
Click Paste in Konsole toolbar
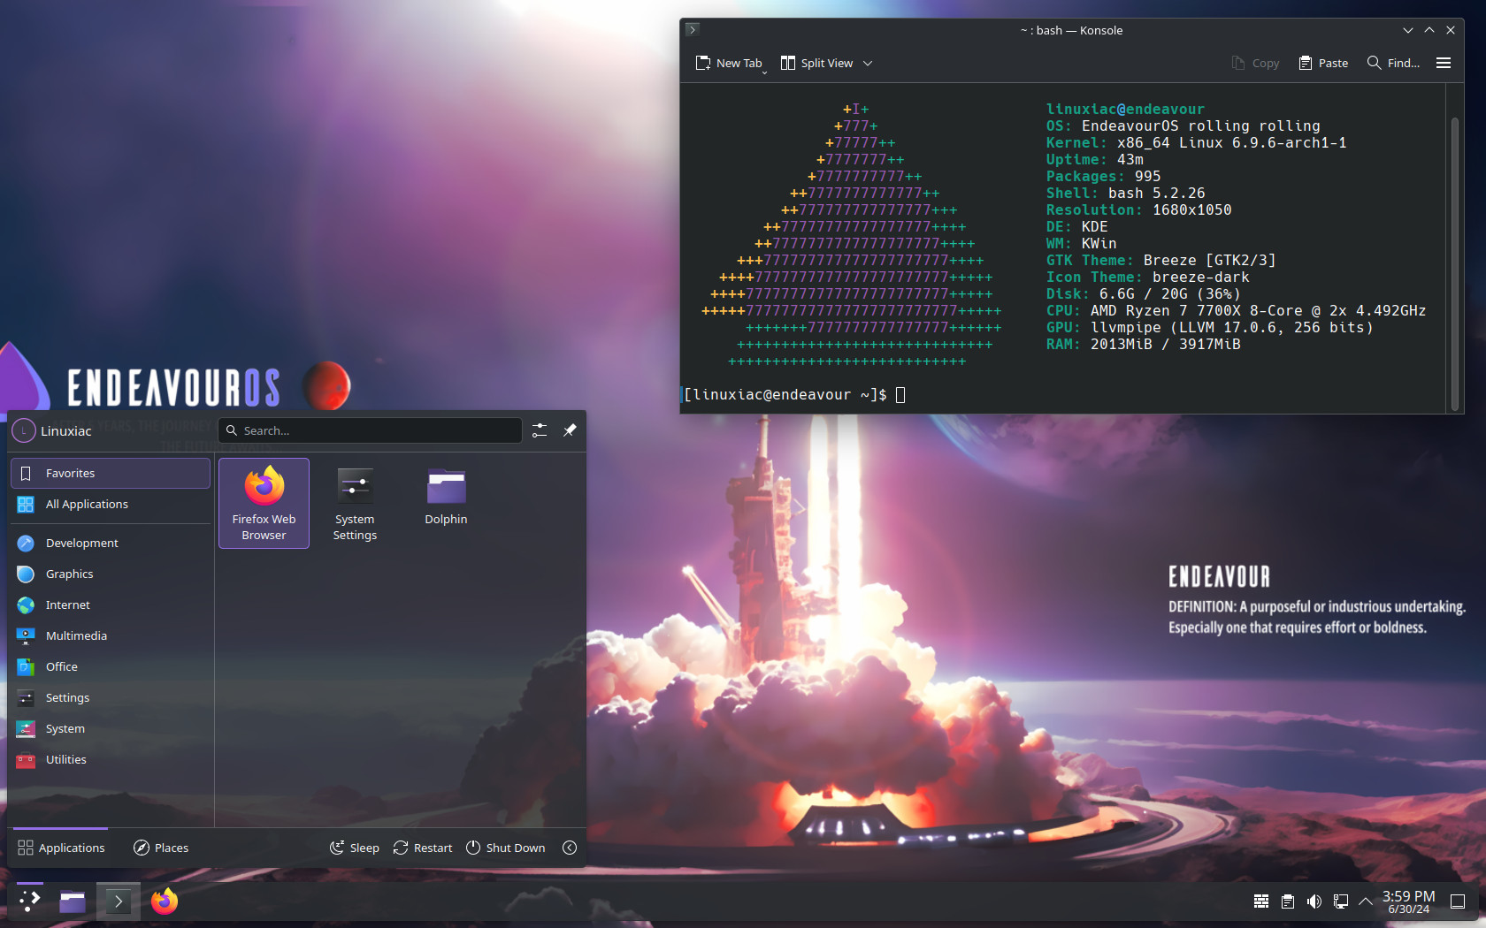pyautogui.click(x=1323, y=63)
